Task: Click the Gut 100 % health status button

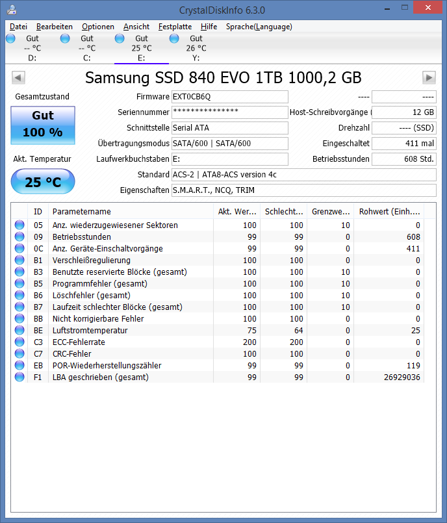Action: tap(43, 125)
